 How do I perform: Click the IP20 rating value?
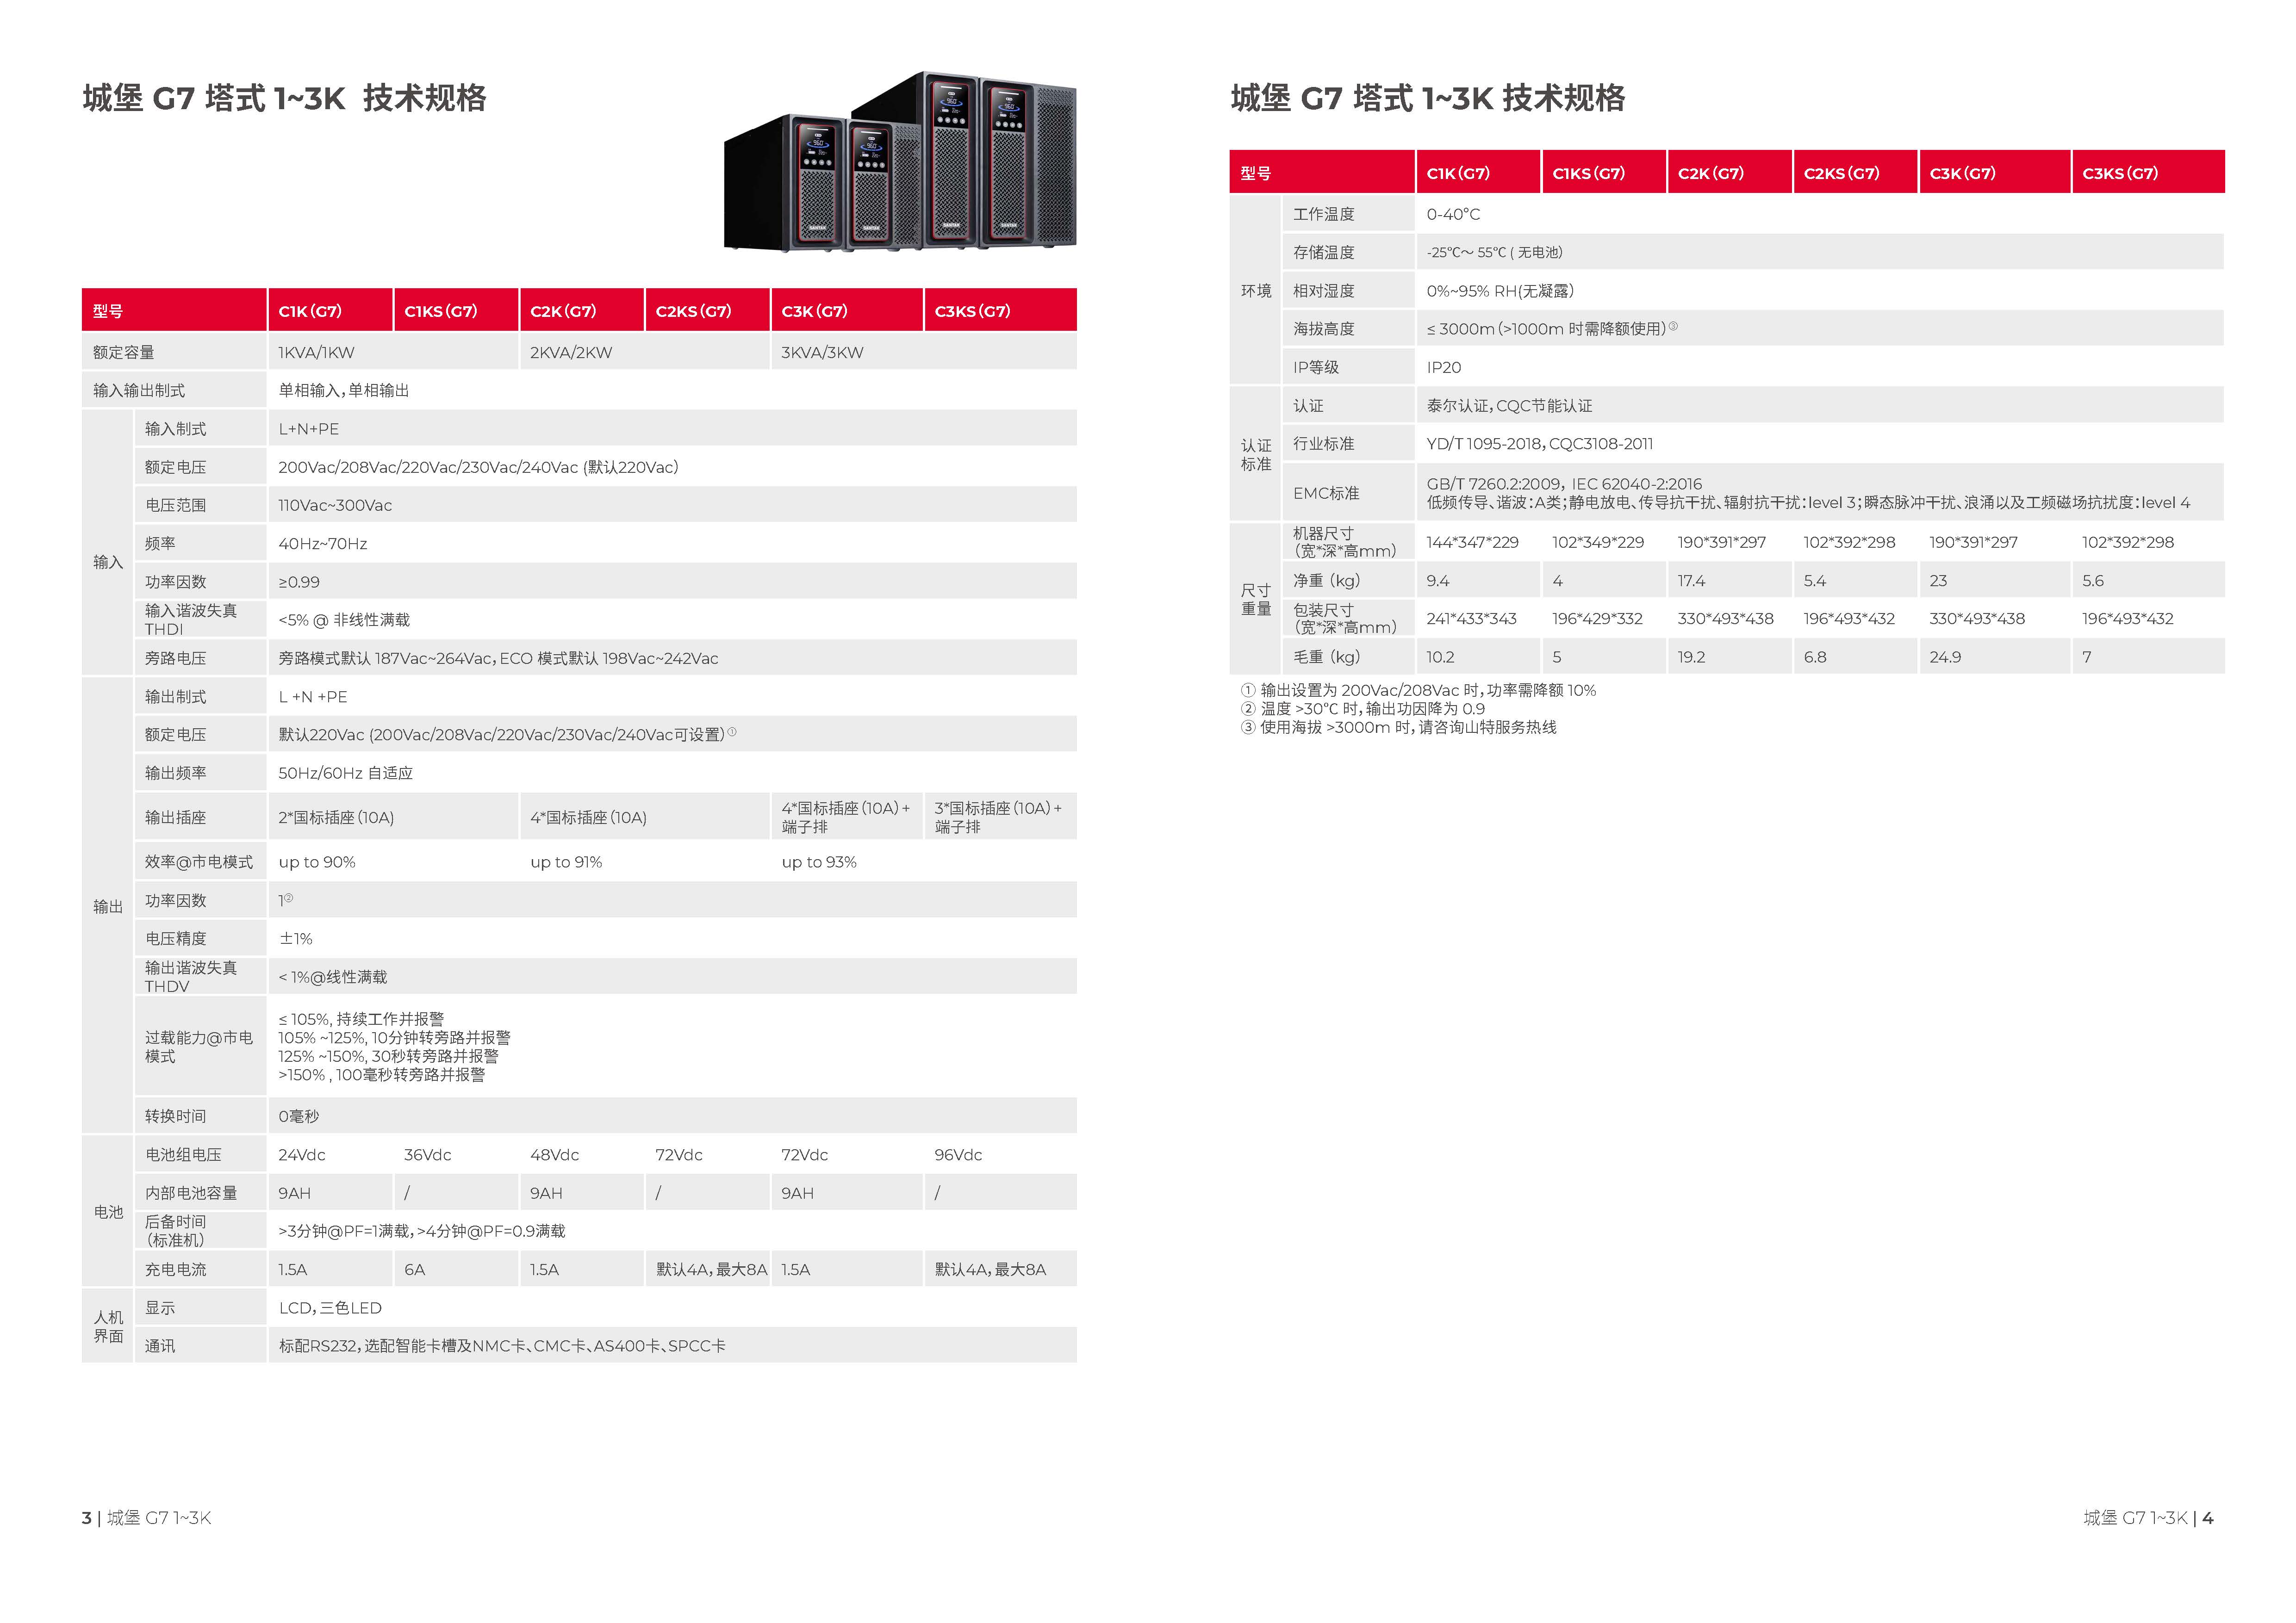[1443, 368]
